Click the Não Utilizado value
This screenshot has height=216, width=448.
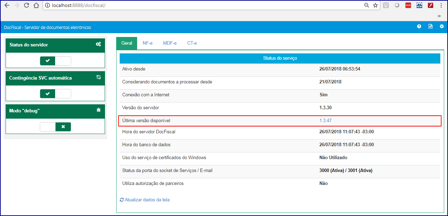coord(333,158)
